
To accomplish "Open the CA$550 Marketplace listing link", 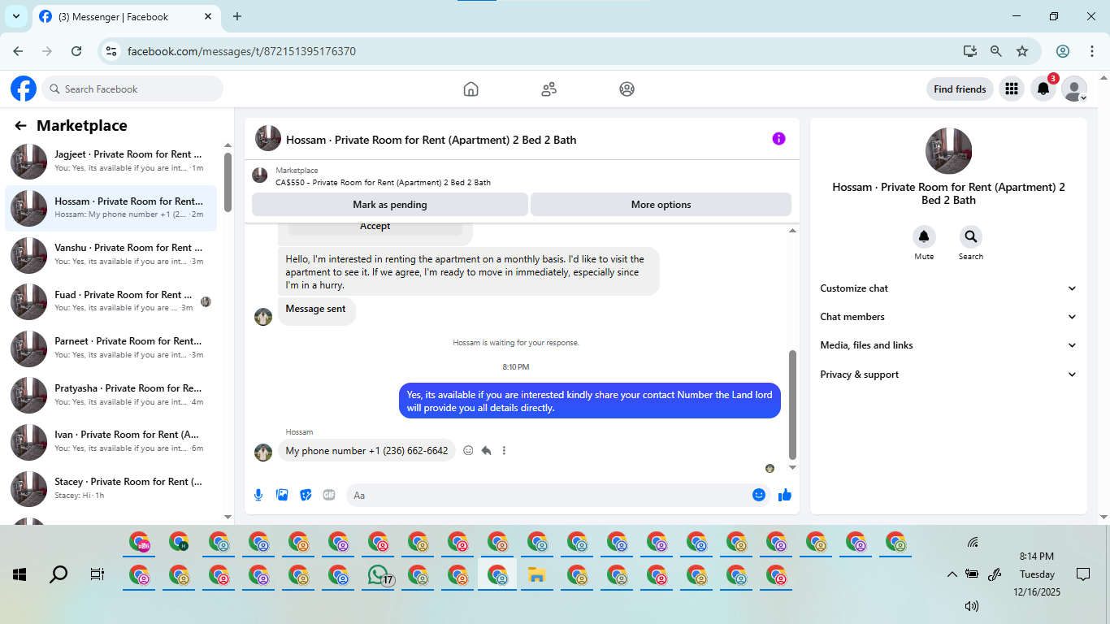I will [383, 183].
